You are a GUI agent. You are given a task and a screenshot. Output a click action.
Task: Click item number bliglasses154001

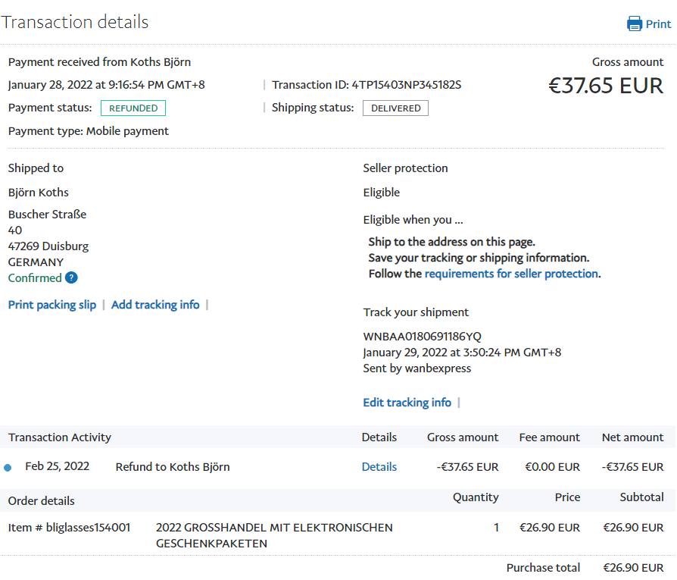(x=69, y=528)
